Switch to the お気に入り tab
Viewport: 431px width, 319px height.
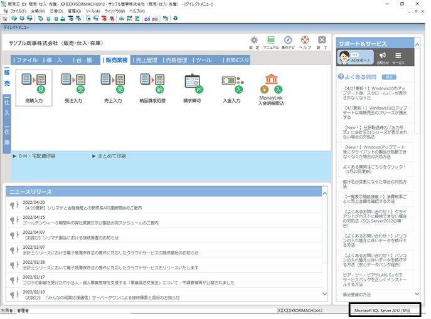click(235, 60)
